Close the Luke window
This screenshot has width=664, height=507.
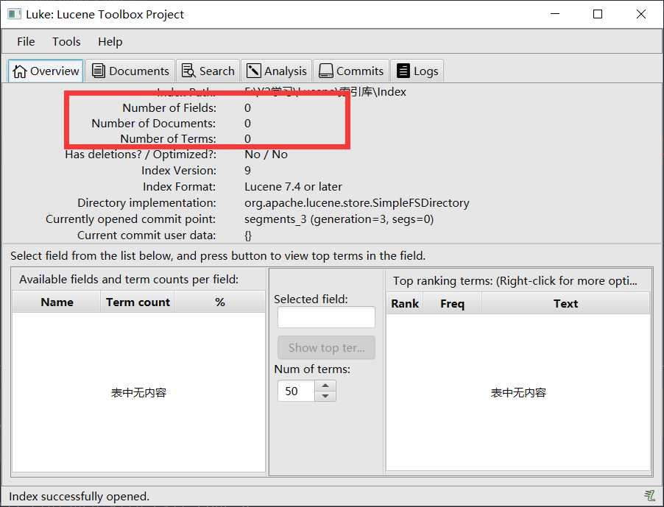pyautogui.click(x=641, y=14)
